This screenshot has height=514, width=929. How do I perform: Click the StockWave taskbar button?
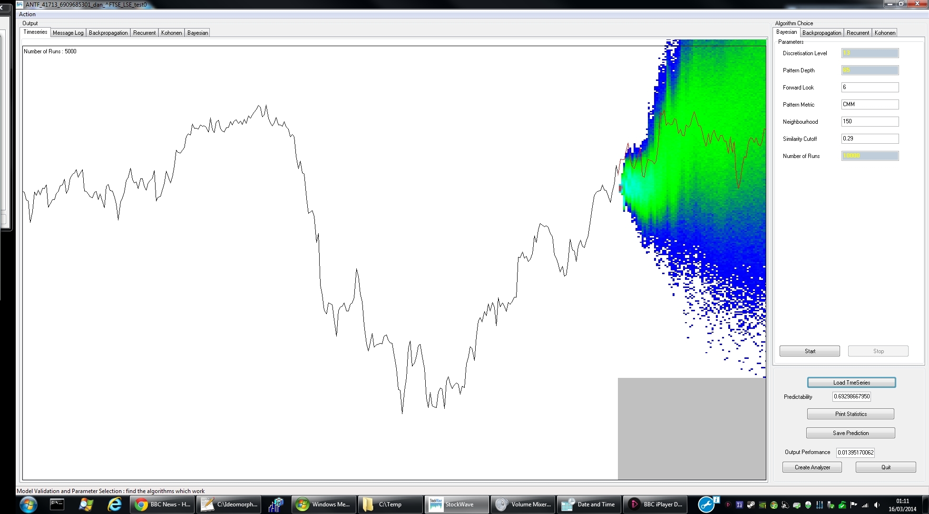point(456,504)
